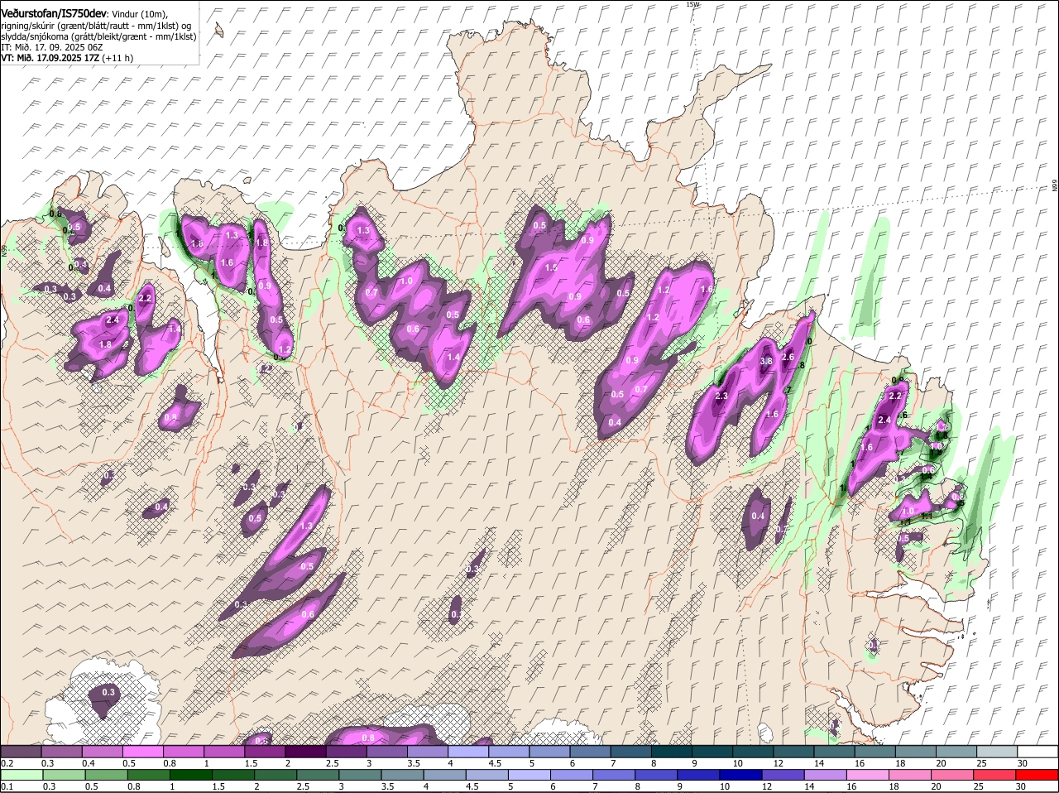Click the red 30 swatch in bottom legend
This screenshot has height=793, width=1059.
1037,775
